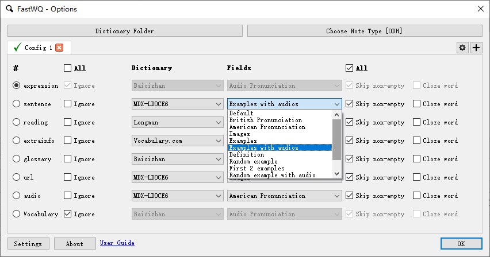
Task: Open the Settings button
Action: tap(28, 244)
